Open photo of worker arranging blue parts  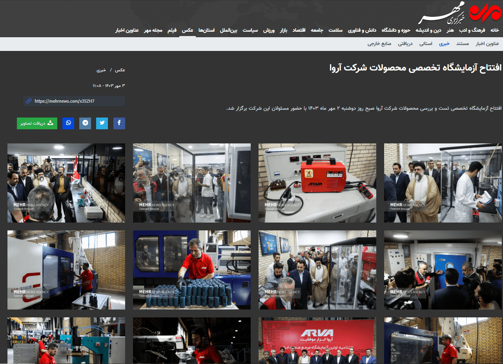pyautogui.click(x=191, y=270)
